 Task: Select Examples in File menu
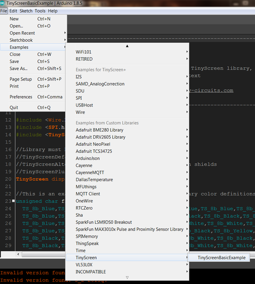[33, 47]
